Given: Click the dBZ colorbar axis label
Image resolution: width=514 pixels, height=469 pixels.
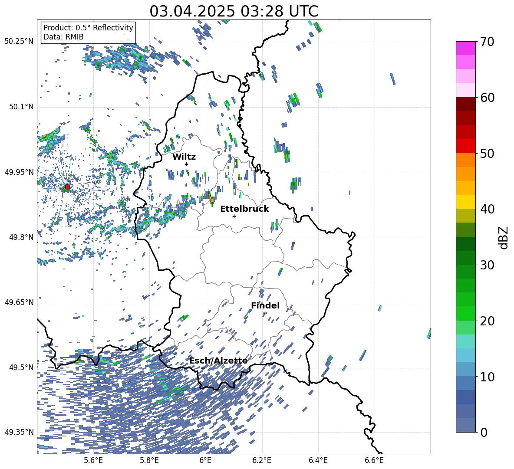Looking at the screenshot, I should coord(504,237).
